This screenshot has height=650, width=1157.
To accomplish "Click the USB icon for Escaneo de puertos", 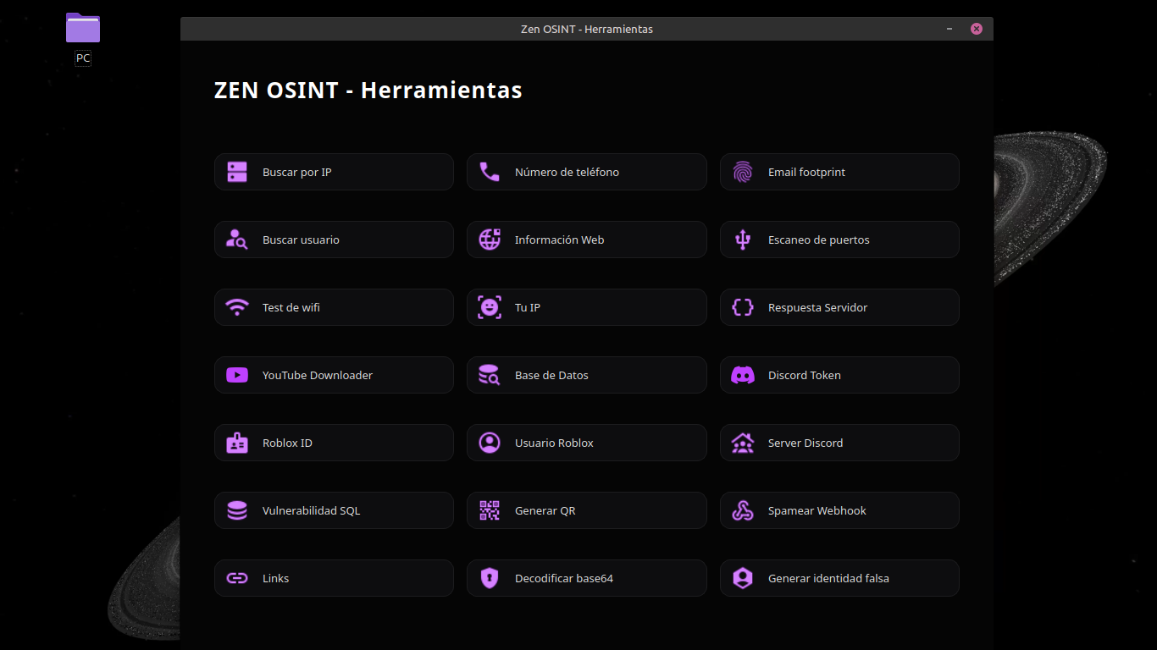I will [x=743, y=240].
